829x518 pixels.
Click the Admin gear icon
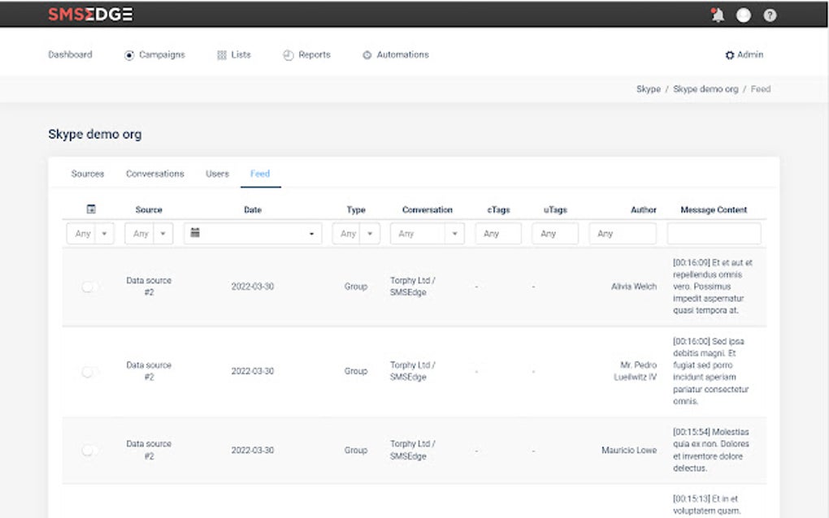(730, 55)
